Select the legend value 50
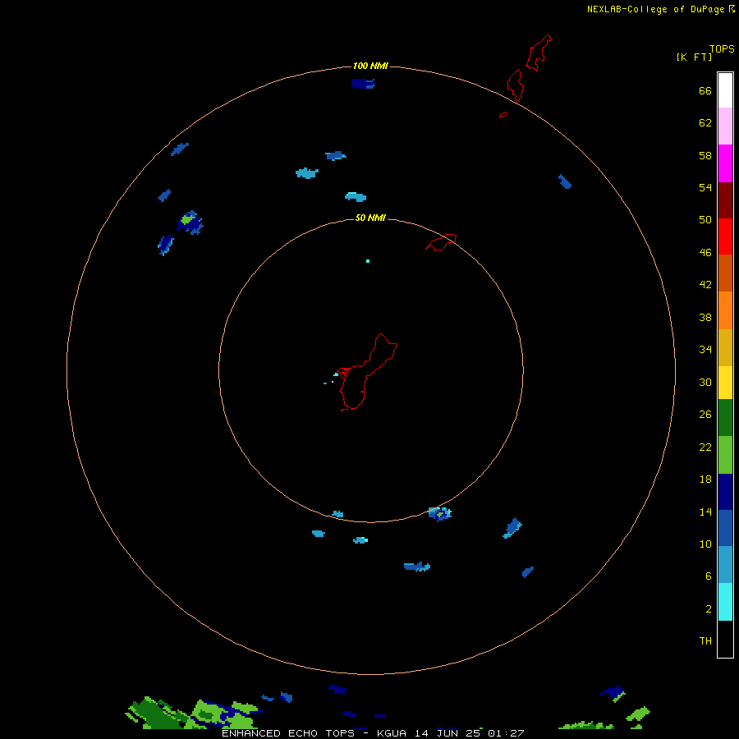This screenshot has height=739, width=739. pyautogui.click(x=705, y=219)
